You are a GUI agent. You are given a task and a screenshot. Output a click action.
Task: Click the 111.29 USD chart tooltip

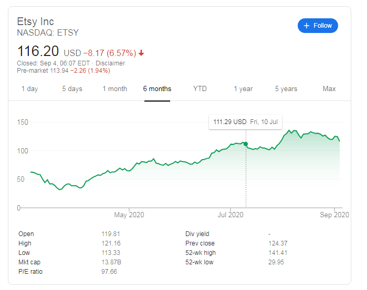tap(245, 122)
